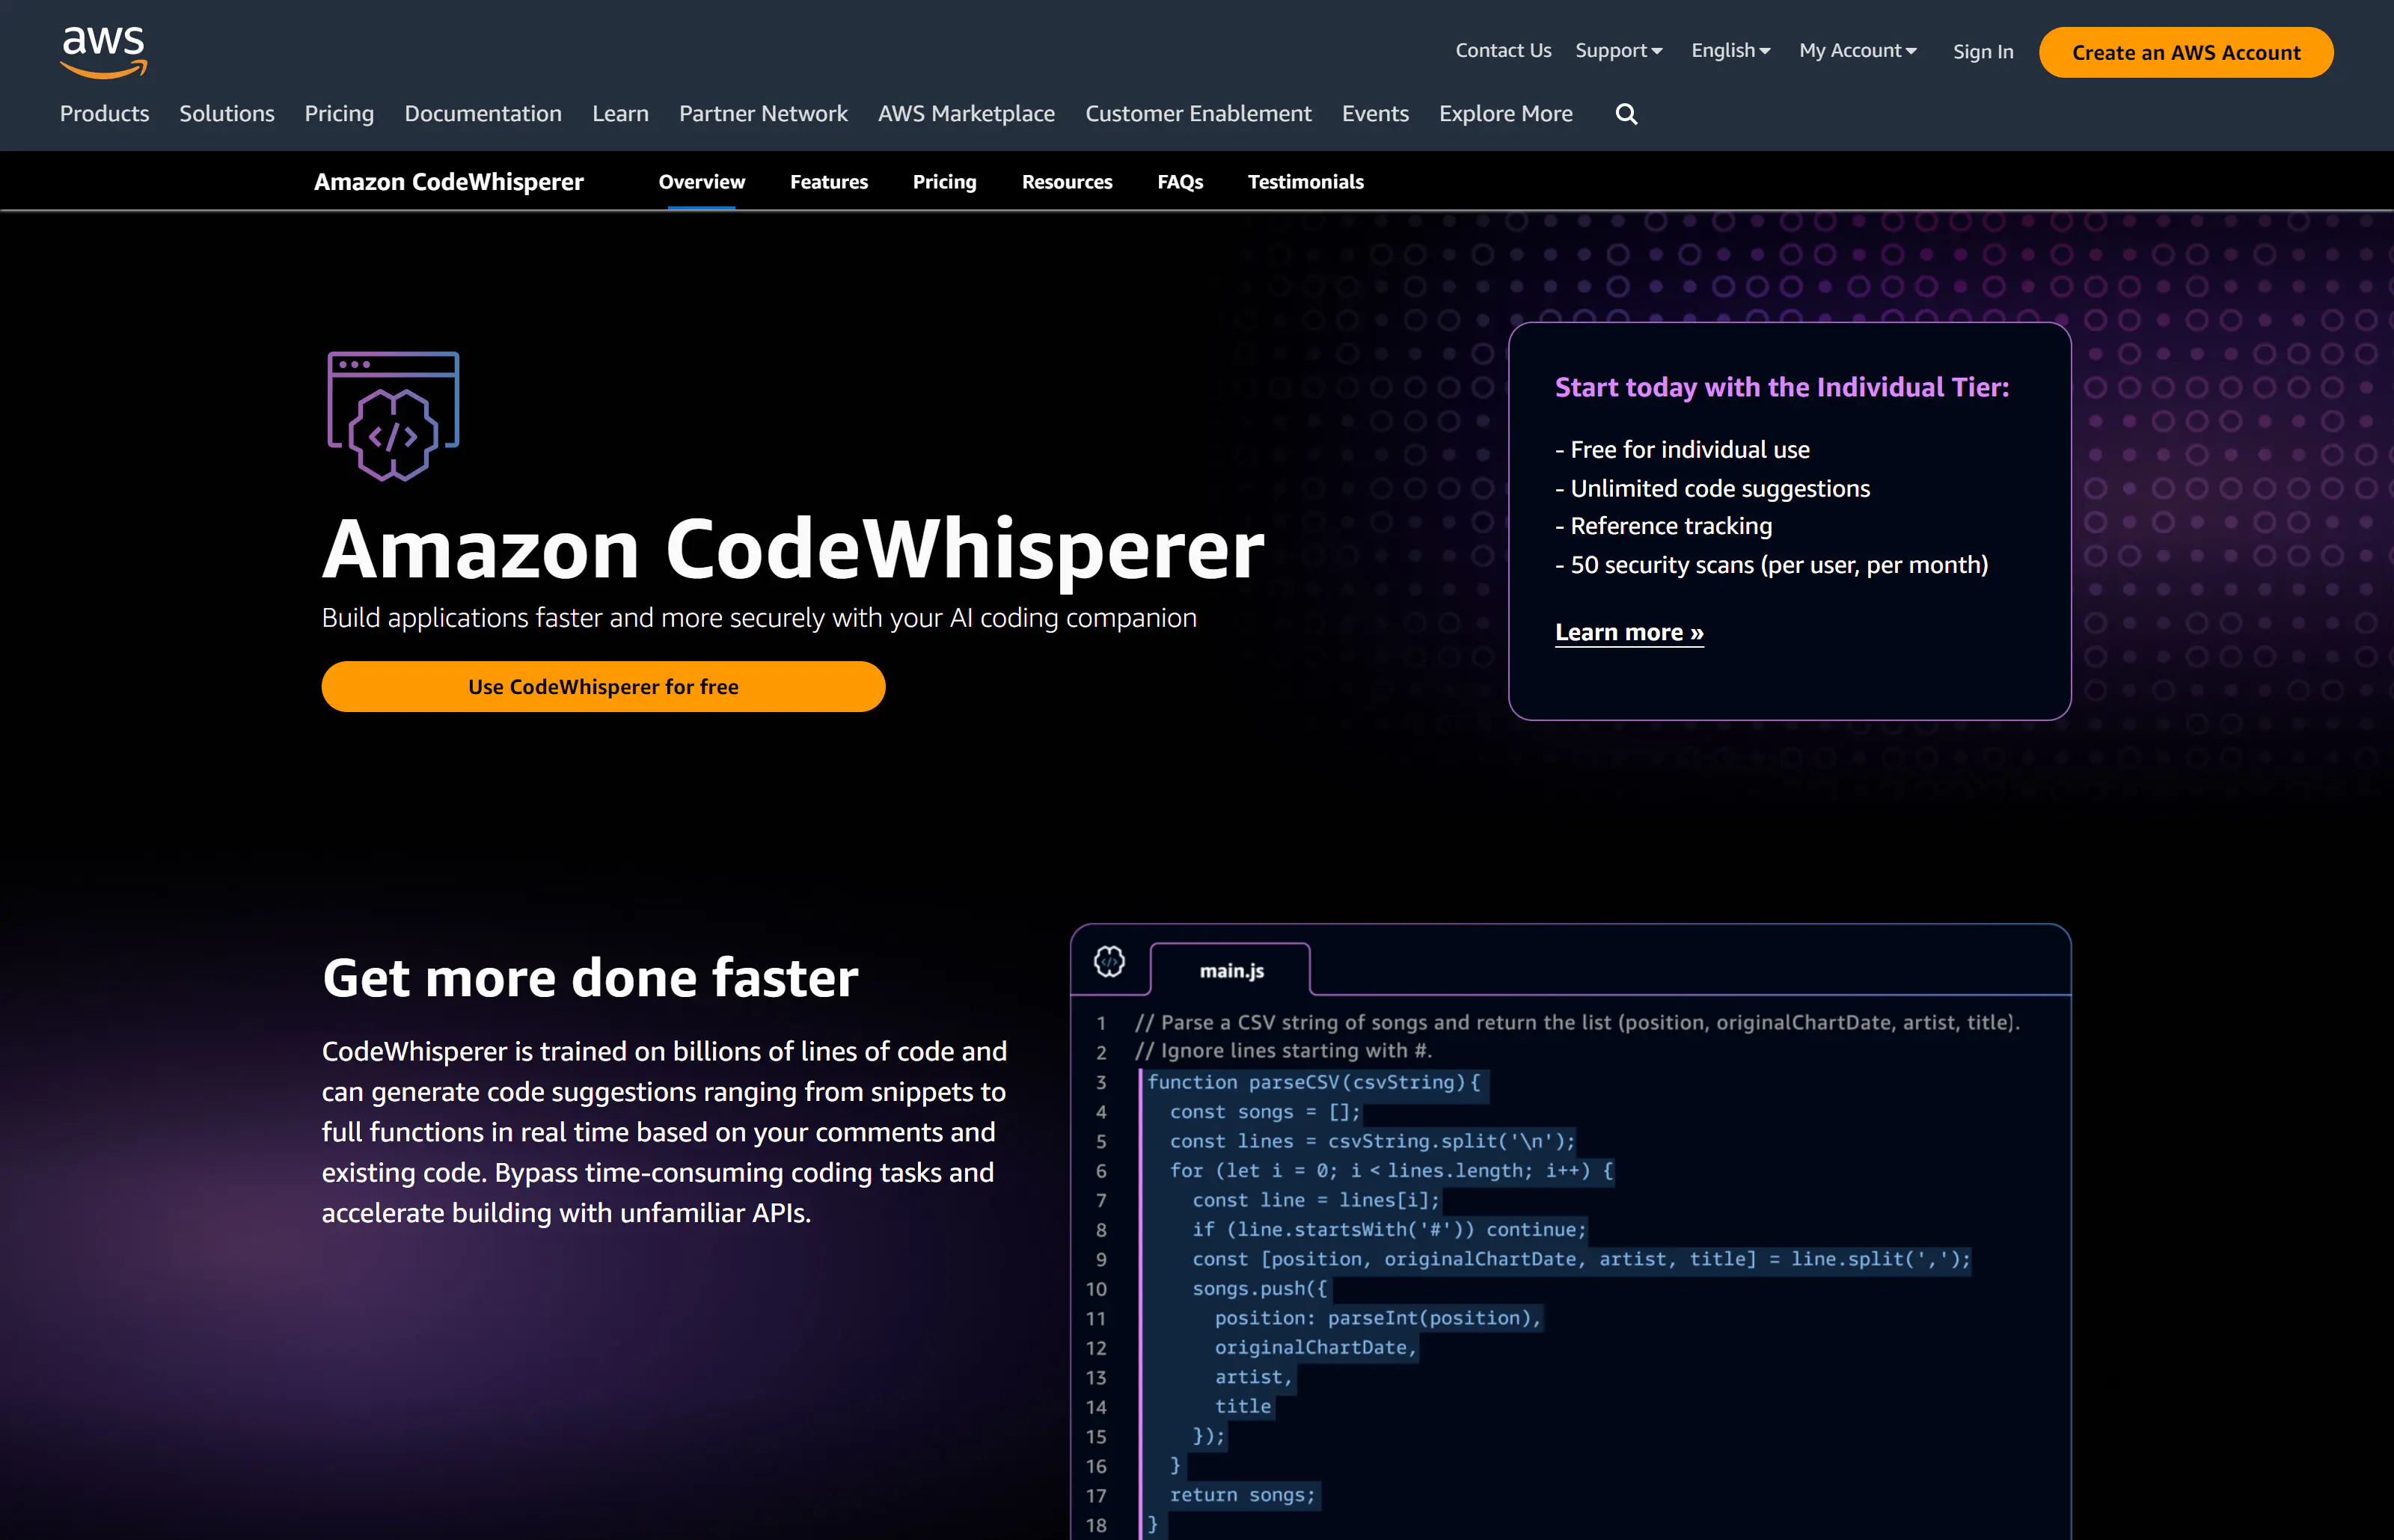This screenshot has width=2394, height=1540.
Task: Click the '50 security scans' bullet
Action: (x=1771, y=565)
